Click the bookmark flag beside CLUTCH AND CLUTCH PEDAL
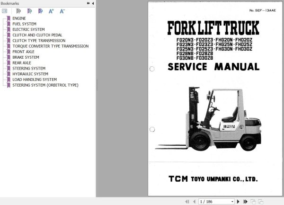This screenshot has width=284, height=205. point(9,35)
